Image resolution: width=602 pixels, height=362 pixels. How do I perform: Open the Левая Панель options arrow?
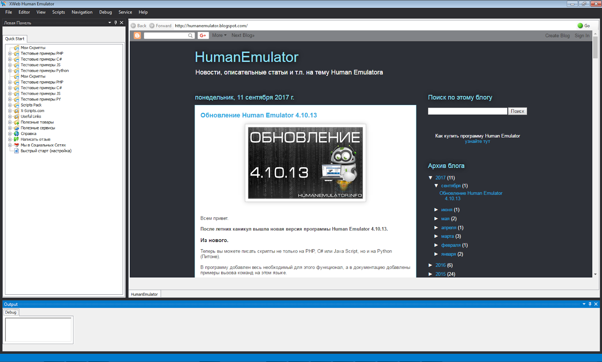click(x=110, y=23)
